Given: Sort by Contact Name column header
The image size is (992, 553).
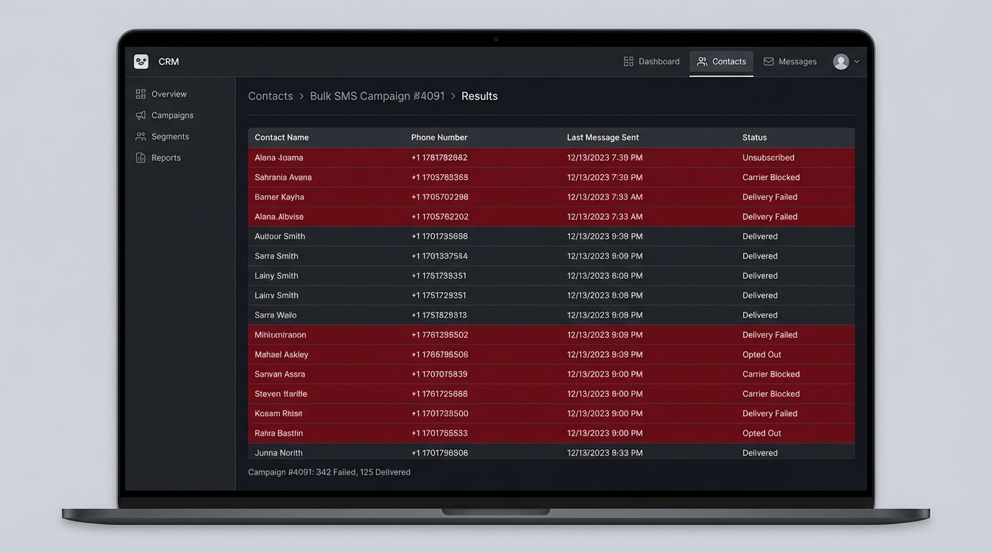Looking at the screenshot, I should tap(282, 138).
